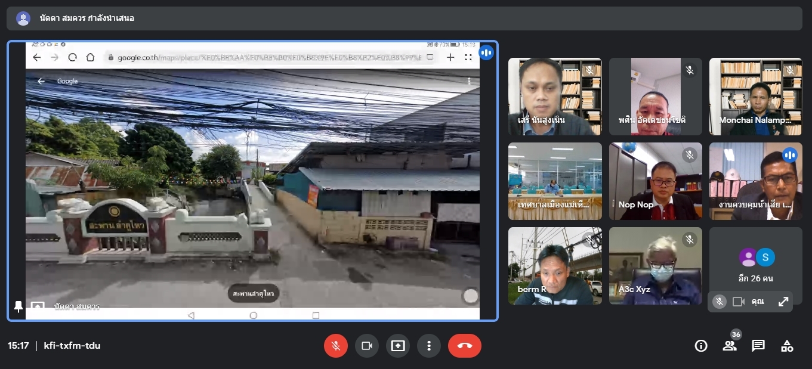The width and height of the screenshot is (812, 369).
Task: Unmute the microphone with the red mic button
Action: coord(336,346)
